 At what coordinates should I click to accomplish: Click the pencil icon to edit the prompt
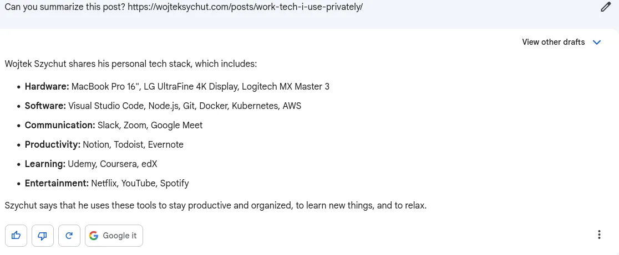(x=606, y=7)
